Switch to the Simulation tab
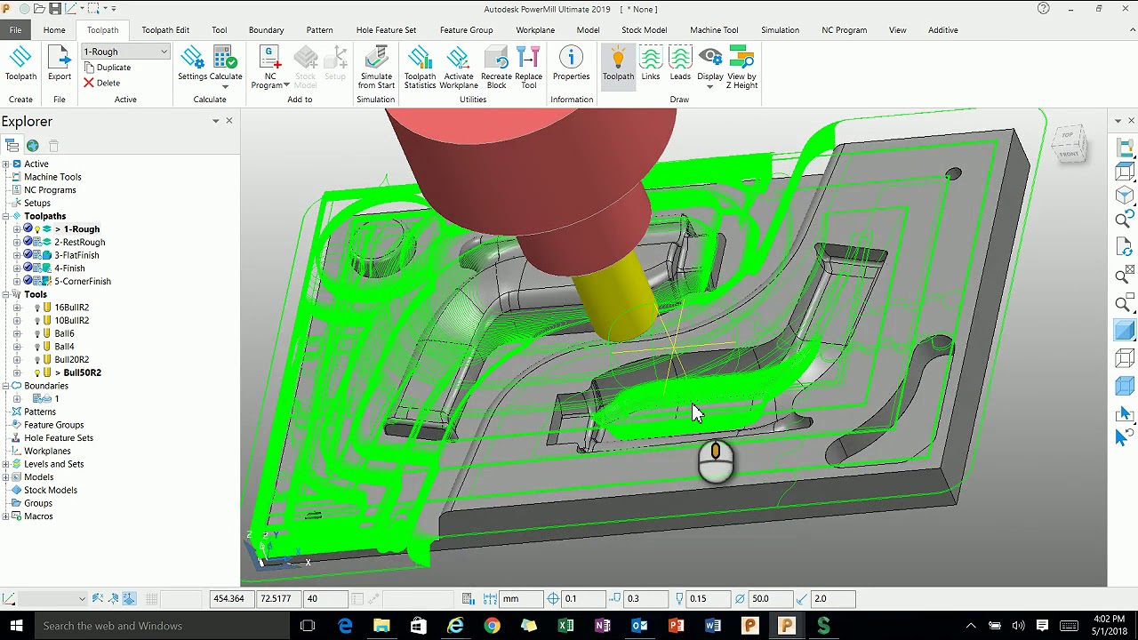Screen dimensions: 1138x640 coord(780,29)
